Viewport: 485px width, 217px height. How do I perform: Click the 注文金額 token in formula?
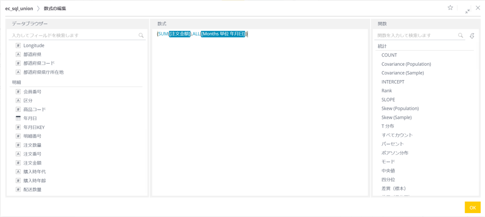tap(180, 34)
